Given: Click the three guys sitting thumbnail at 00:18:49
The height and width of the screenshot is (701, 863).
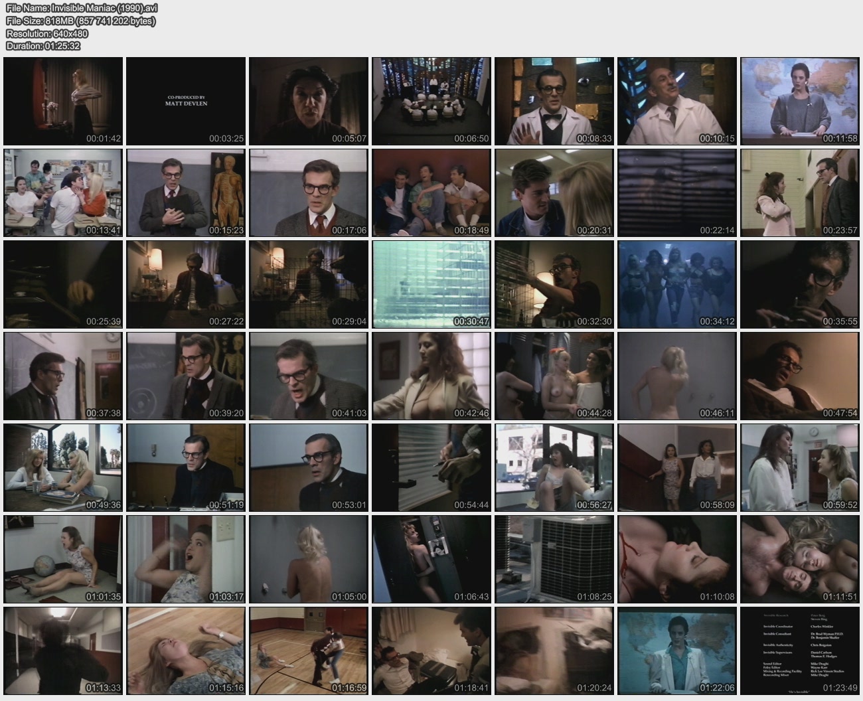Looking at the screenshot, I should (x=431, y=193).
